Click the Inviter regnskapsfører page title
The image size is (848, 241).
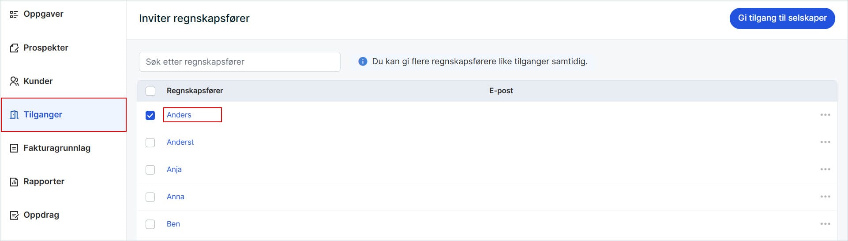tap(194, 18)
